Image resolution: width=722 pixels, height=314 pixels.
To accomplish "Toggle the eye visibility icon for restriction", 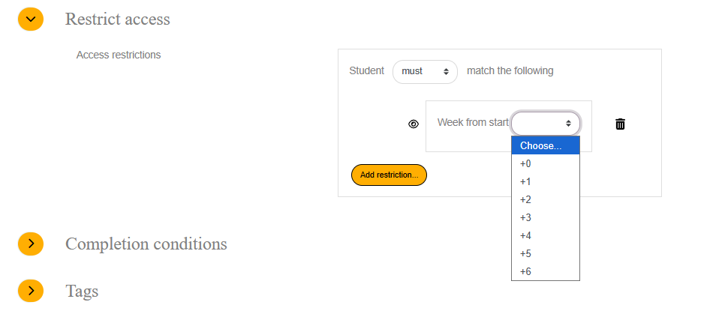I will click(x=414, y=124).
